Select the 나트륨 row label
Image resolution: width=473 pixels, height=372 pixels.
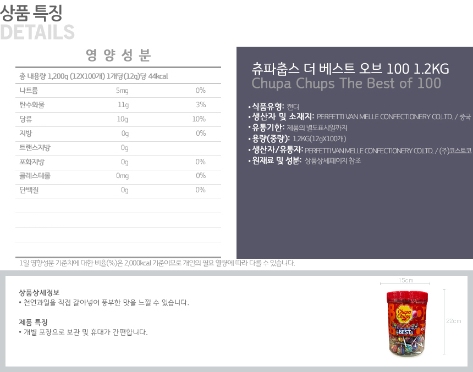tap(29, 91)
